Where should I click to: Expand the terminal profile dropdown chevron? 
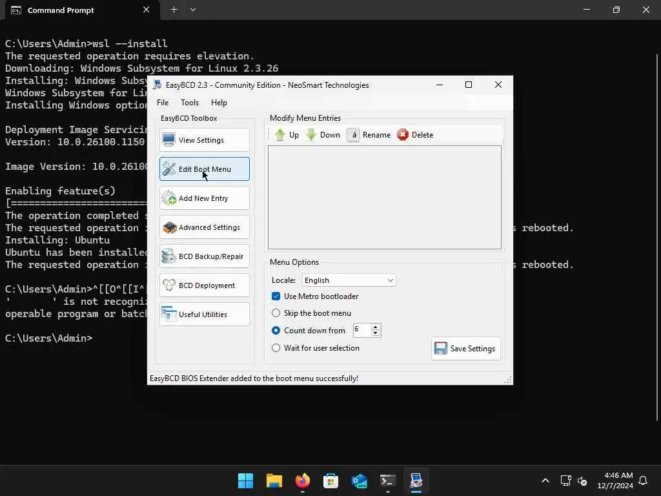192,10
